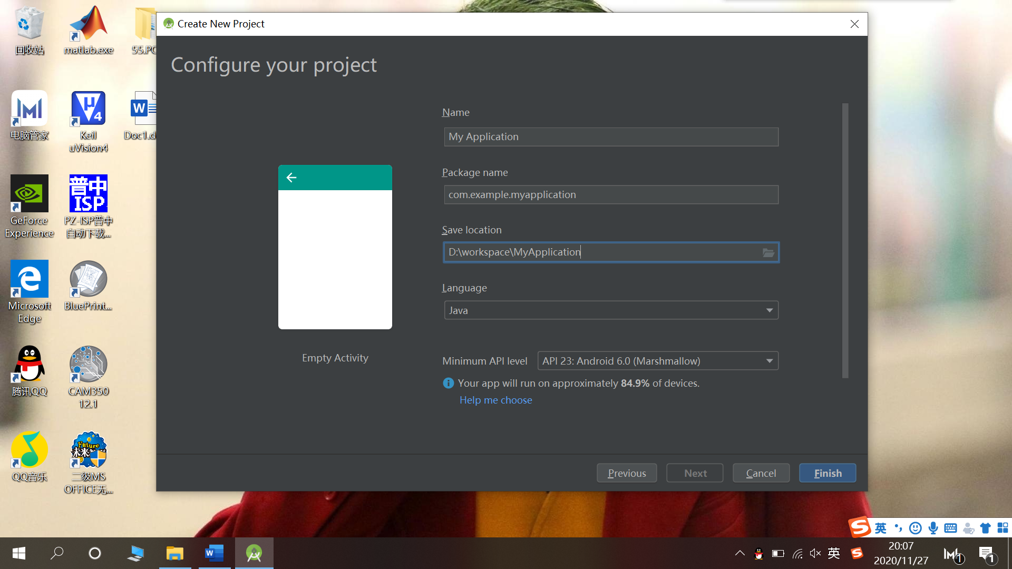The height and width of the screenshot is (569, 1012).
Task: Open Android Studio from the taskbar
Action: (254, 553)
